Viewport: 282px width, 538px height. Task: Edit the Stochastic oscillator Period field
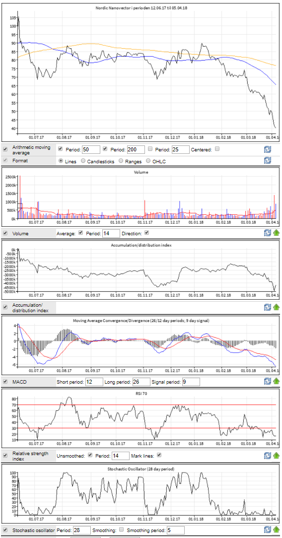pyautogui.click(x=81, y=531)
